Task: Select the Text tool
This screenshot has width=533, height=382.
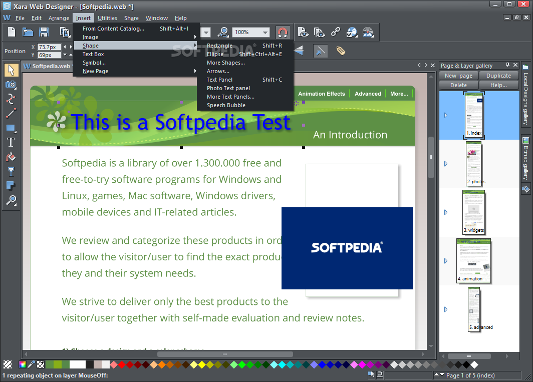Action: point(11,142)
